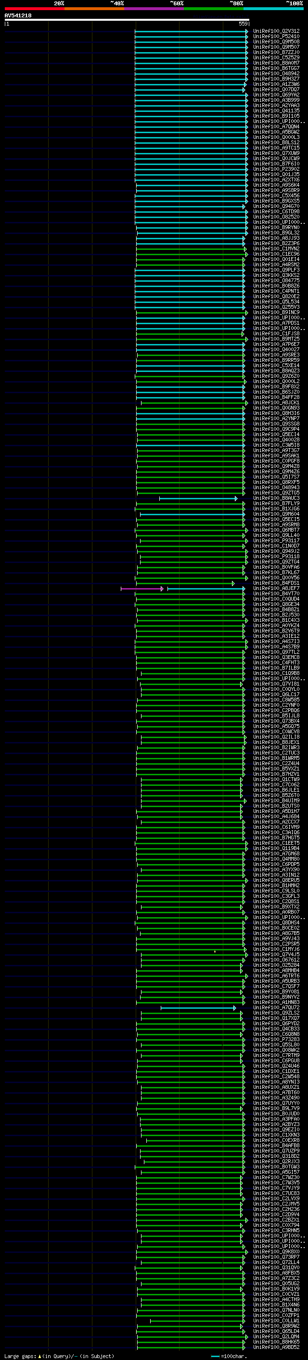
Task: Select UniRef100_B9H3Z7 label
Action: click(276, 79)
